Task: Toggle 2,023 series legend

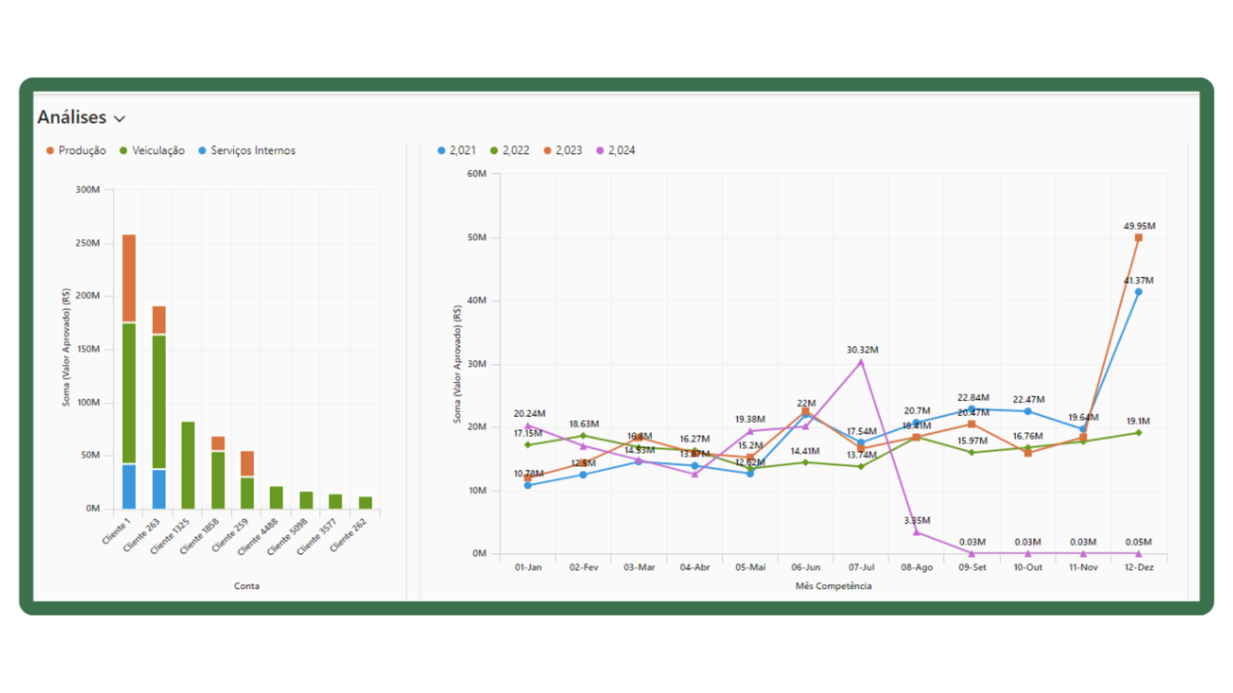Action: pos(563,150)
